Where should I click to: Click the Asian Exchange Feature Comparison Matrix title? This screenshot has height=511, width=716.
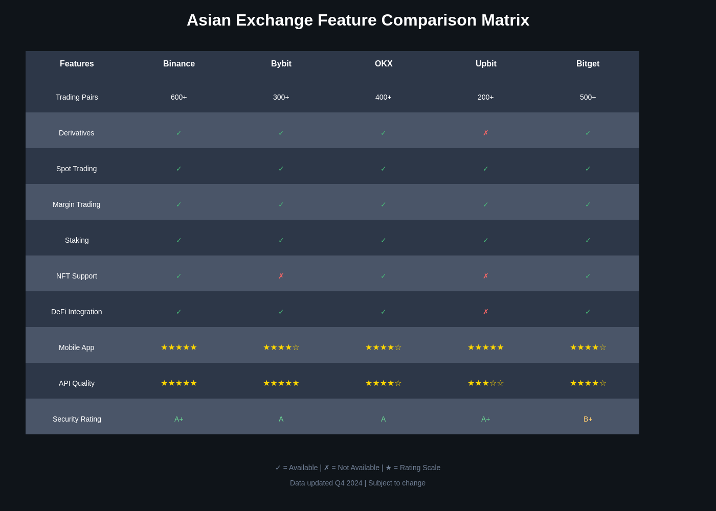pyautogui.click(x=358, y=20)
